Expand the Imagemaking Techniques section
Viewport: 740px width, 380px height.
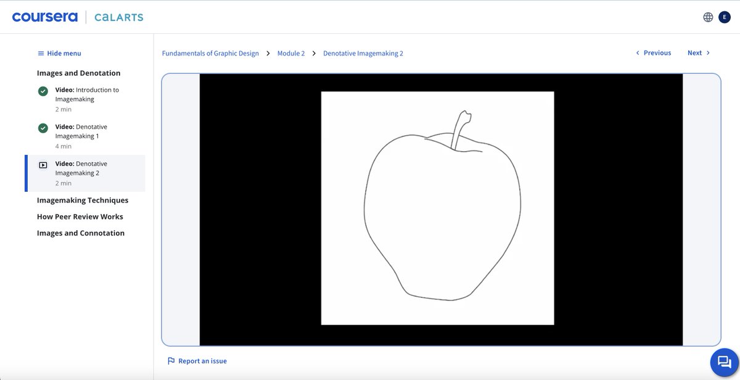point(83,200)
